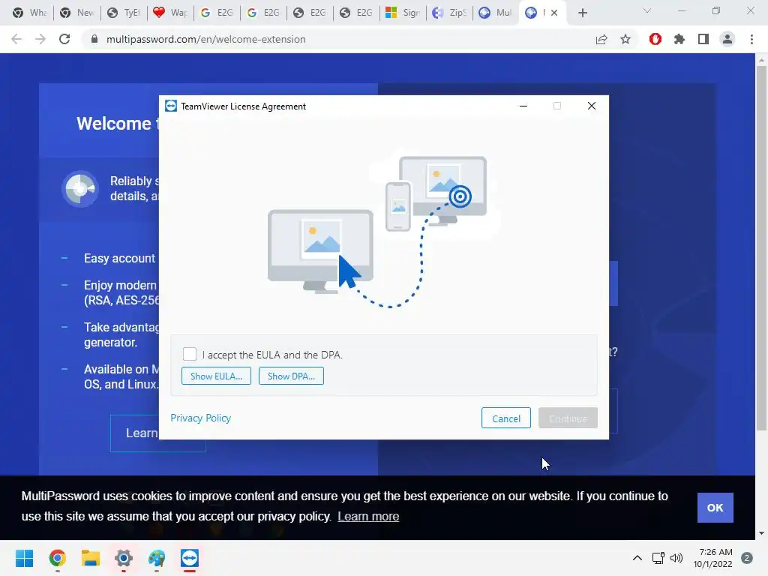Switch to the 'TyEt' tab
Viewport: 768px width, 576px height.
(124, 13)
